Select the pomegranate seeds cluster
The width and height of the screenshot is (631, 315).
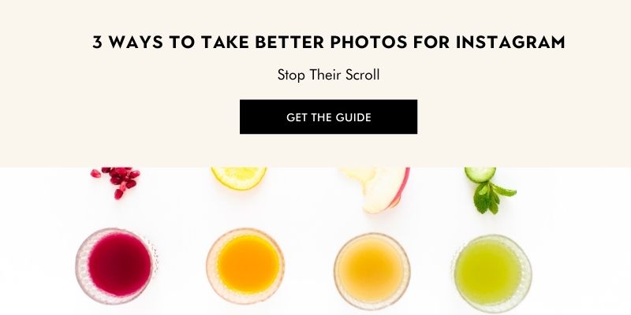(116, 182)
